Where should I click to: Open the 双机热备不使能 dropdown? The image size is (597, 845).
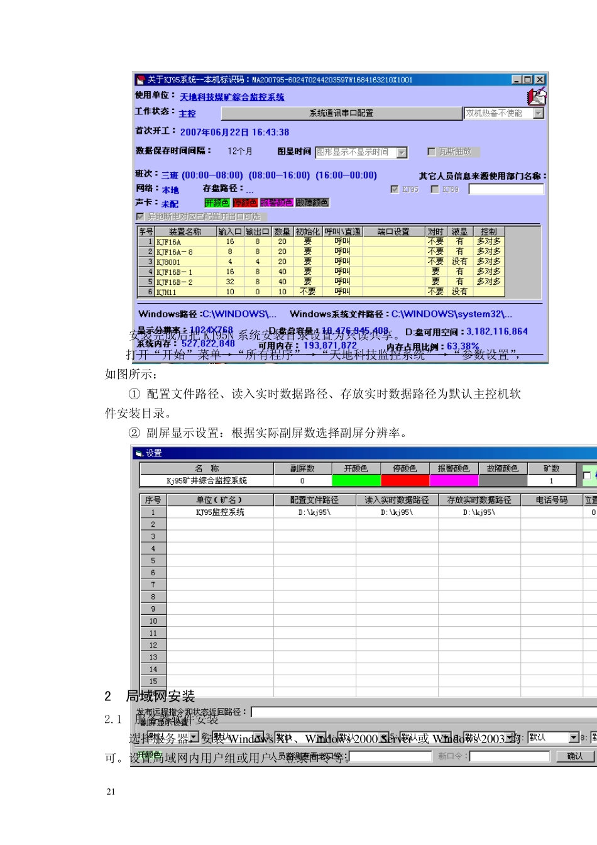(x=539, y=113)
